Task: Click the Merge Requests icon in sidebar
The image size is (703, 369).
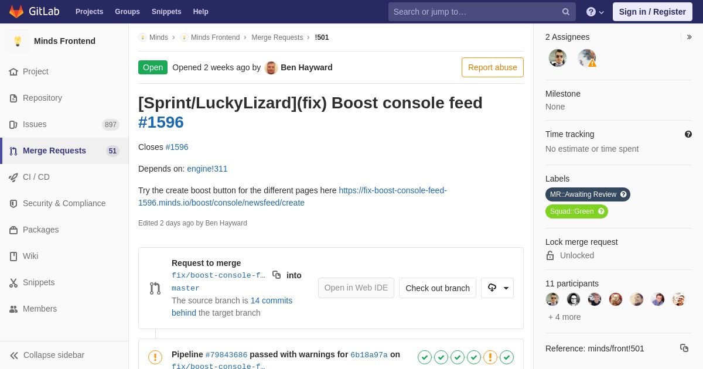Action: click(13, 151)
